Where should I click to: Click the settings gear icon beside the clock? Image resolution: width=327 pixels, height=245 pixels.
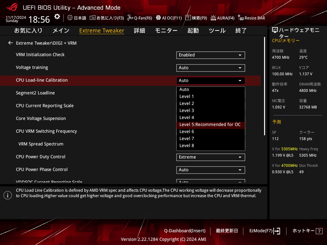57,17
